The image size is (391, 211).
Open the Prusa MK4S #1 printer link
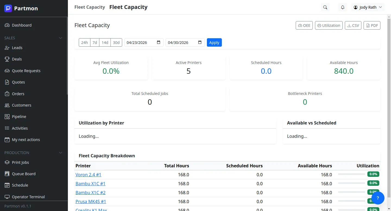tap(91, 202)
